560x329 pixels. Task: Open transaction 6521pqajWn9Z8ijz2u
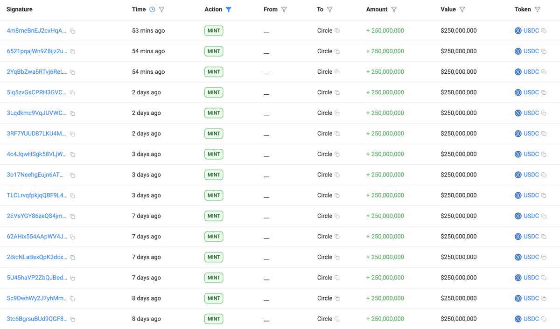(x=37, y=51)
